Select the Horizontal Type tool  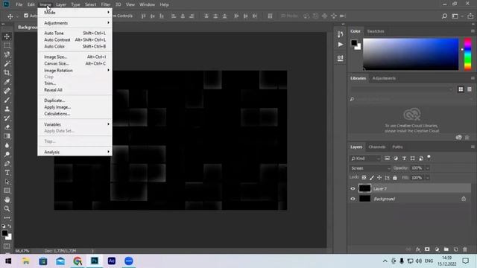point(7,173)
